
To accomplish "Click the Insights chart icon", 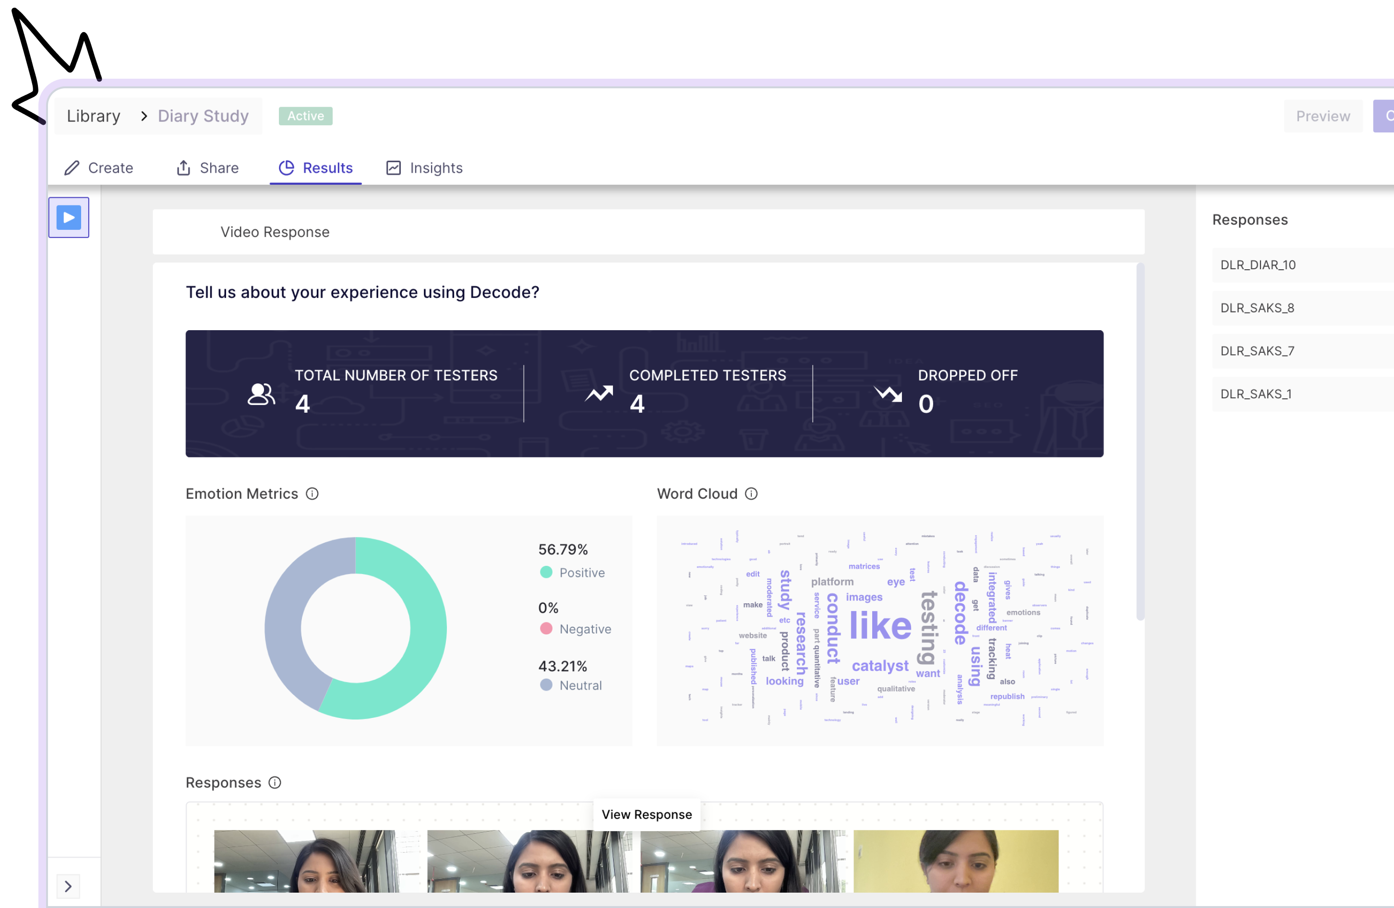I will point(394,168).
